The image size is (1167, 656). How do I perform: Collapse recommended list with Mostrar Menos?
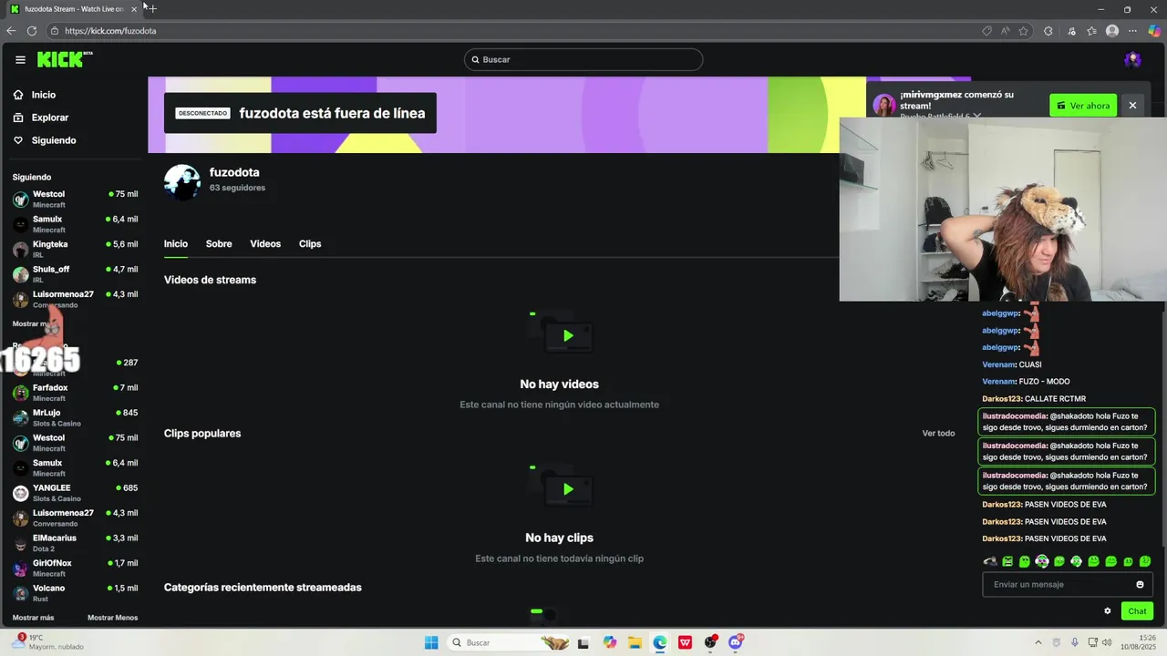click(x=113, y=618)
